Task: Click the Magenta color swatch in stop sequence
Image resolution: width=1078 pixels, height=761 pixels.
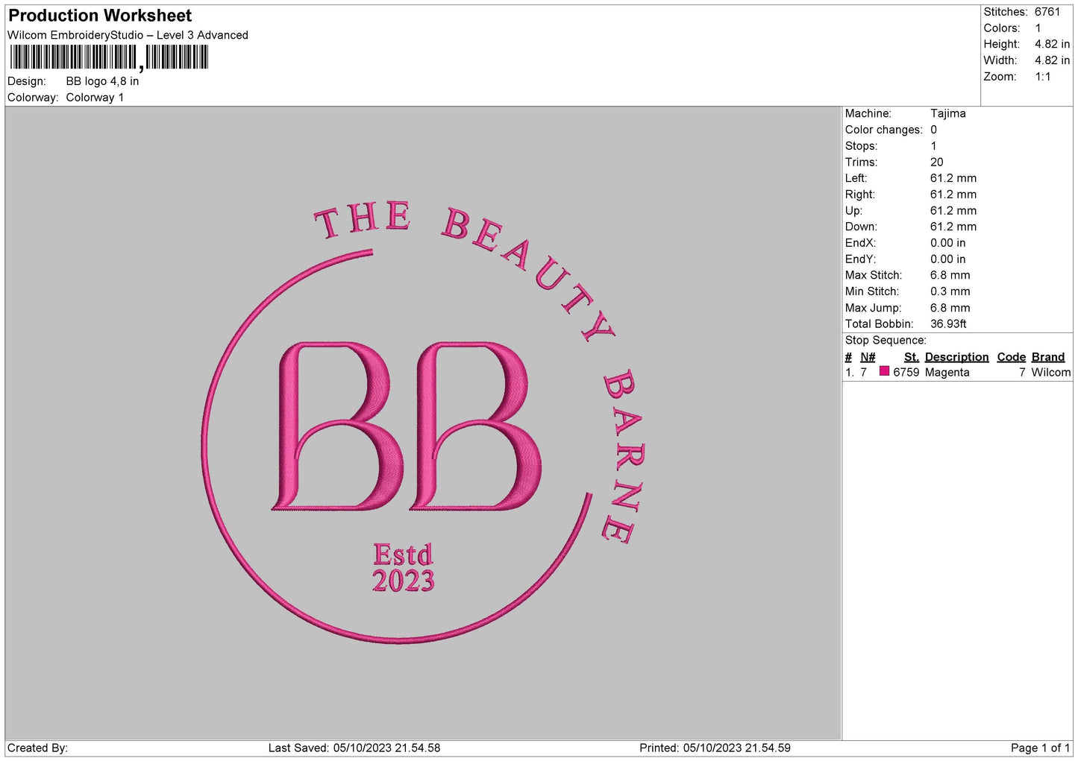Action: tap(884, 371)
